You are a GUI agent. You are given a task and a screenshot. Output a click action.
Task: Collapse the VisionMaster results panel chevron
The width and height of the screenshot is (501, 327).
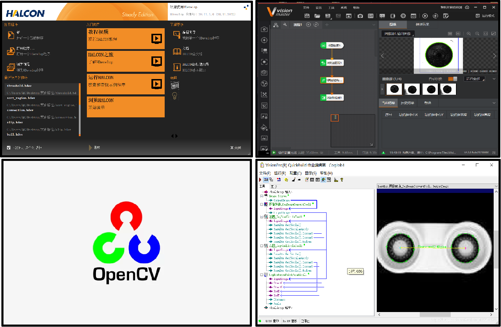click(494, 103)
